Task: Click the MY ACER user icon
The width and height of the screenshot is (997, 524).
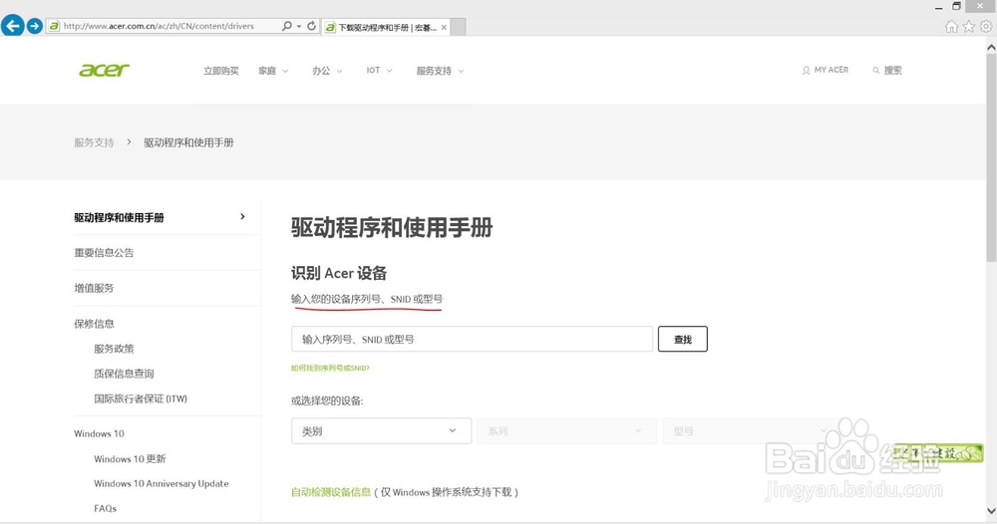Action: click(806, 71)
